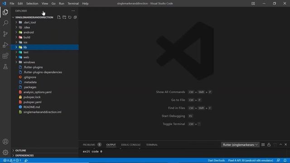
Task: Click the New Folder icon in Explorer
Action: click(x=64, y=17)
